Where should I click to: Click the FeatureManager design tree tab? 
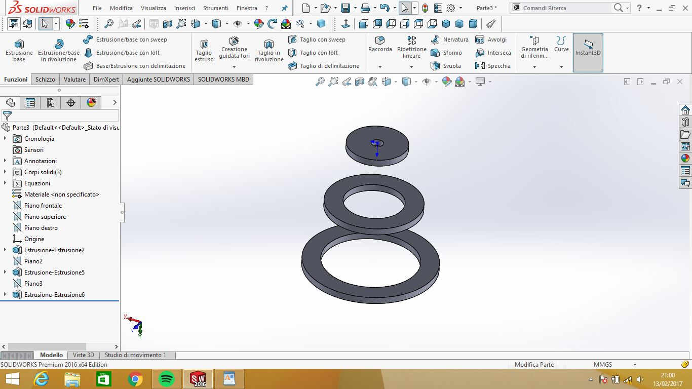10,103
